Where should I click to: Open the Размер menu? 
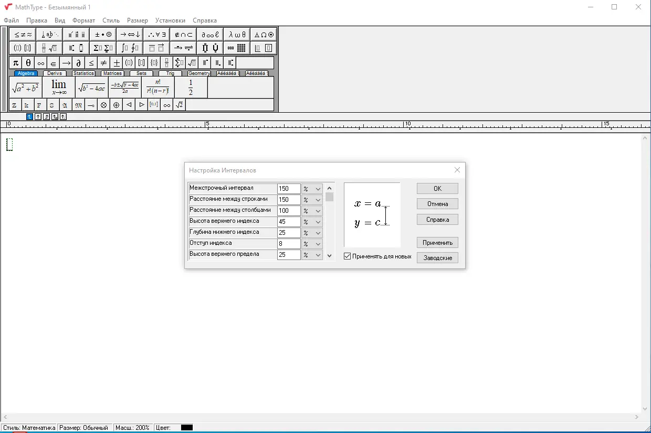click(138, 20)
